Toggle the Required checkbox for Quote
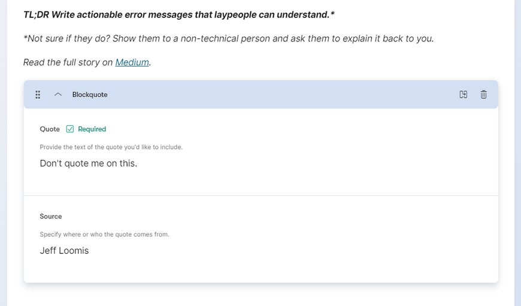Screen dimensions: 521x306 [70, 129]
